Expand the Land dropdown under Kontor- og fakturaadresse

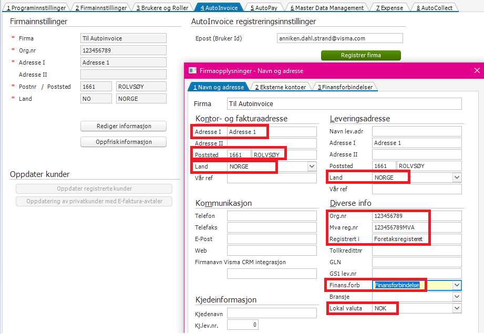pos(312,165)
